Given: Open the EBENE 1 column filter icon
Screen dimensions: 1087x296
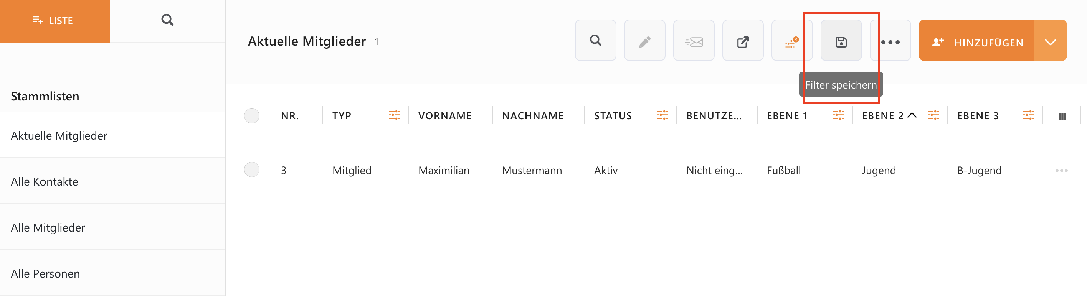Looking at the screenshot, I should coord(838,115).
